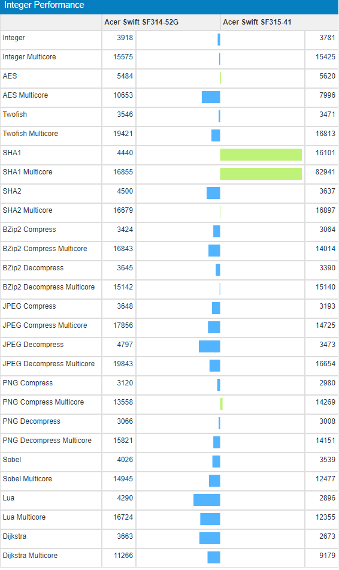Click the Twofish row label

pos(15,114)
